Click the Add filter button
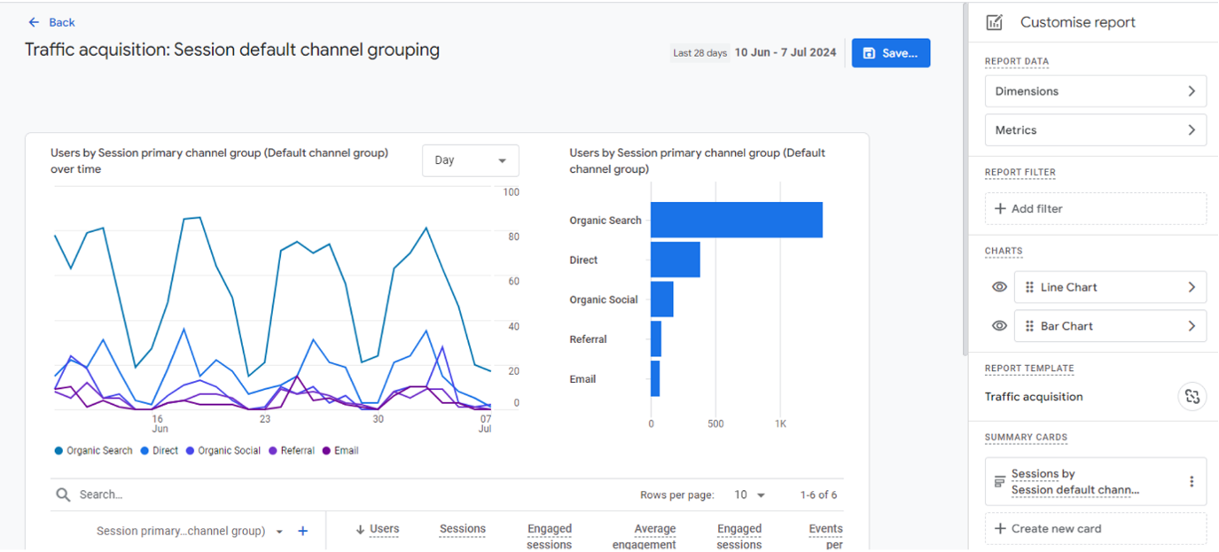Screen dimensions: 1219x552 tap(1096, 209)
